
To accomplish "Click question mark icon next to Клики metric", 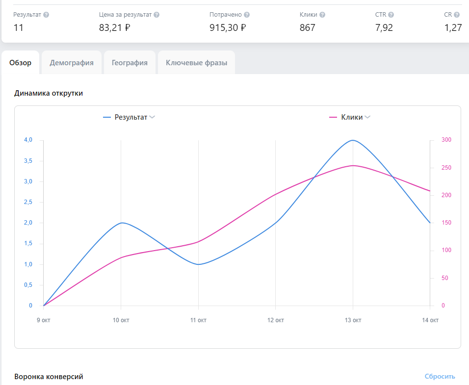I will (x=322, y=15).
